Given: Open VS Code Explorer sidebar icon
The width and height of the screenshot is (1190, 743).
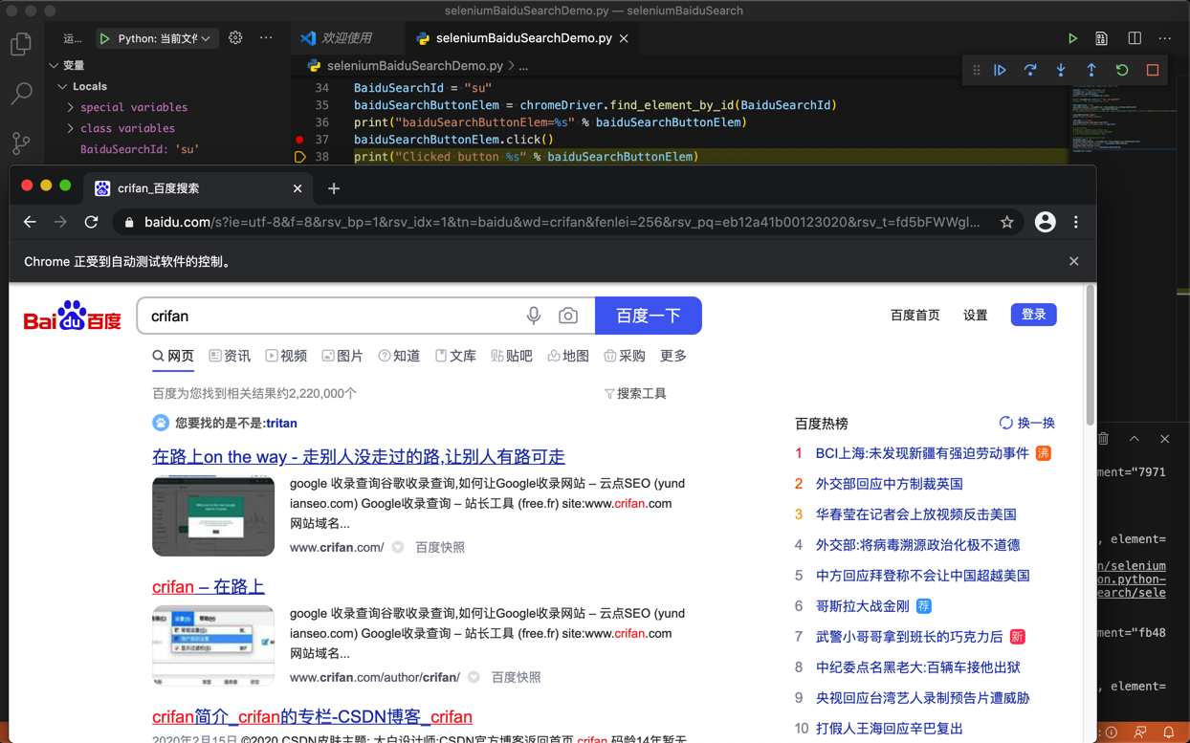Looking at the screenshot, I should click(x=21, y=44).
